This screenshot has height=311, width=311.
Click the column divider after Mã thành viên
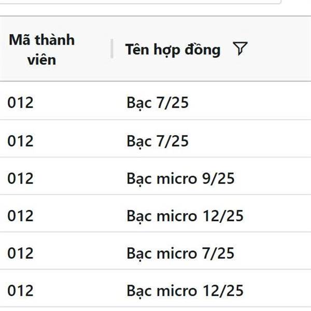click(112, 49)
